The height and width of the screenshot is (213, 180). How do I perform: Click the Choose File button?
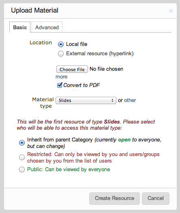72,69
